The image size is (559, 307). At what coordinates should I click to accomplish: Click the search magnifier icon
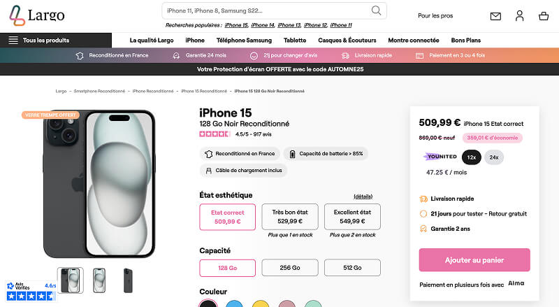(377, 10)
